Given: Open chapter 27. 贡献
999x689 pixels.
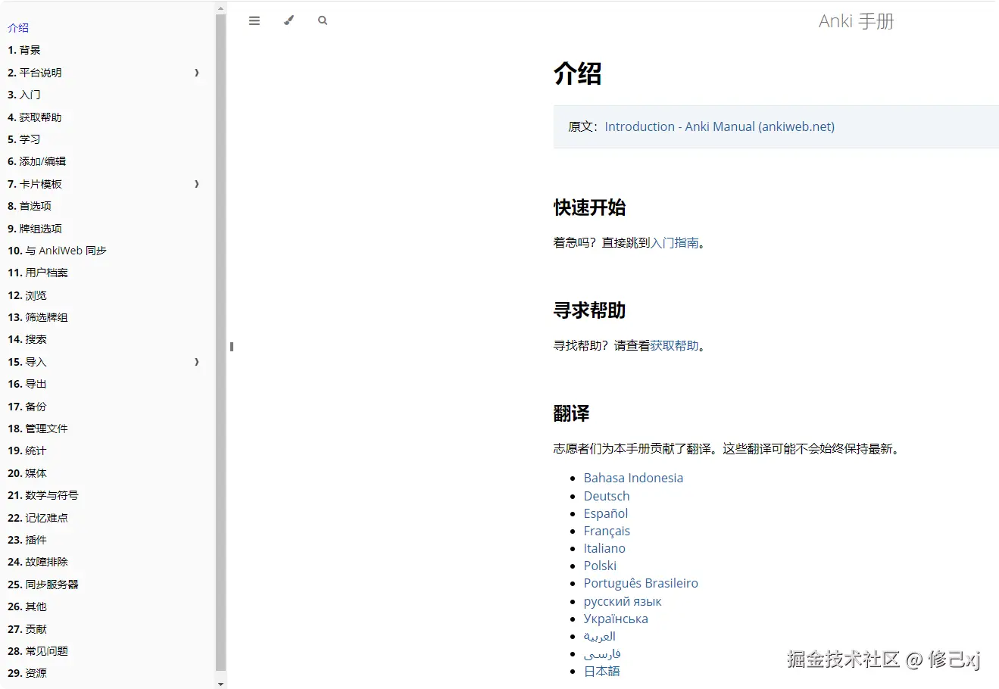Looking at the screenshot, I should pyautogui.click(x=27, y=629).
